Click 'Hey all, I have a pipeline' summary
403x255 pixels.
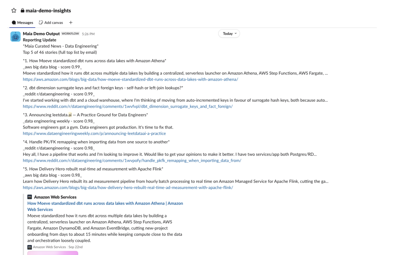pos(170,154)
